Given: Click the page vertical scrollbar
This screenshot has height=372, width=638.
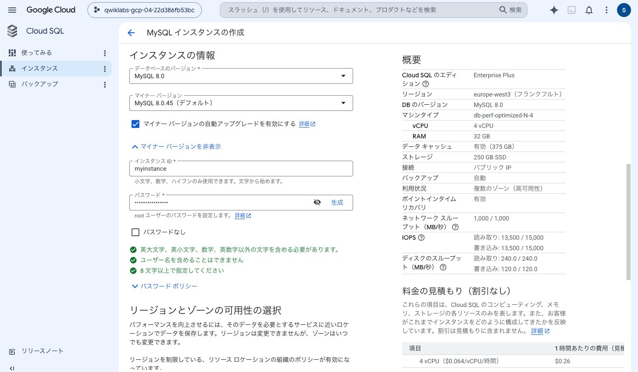Looking at the screenshot, I should (x=628, y=222).
